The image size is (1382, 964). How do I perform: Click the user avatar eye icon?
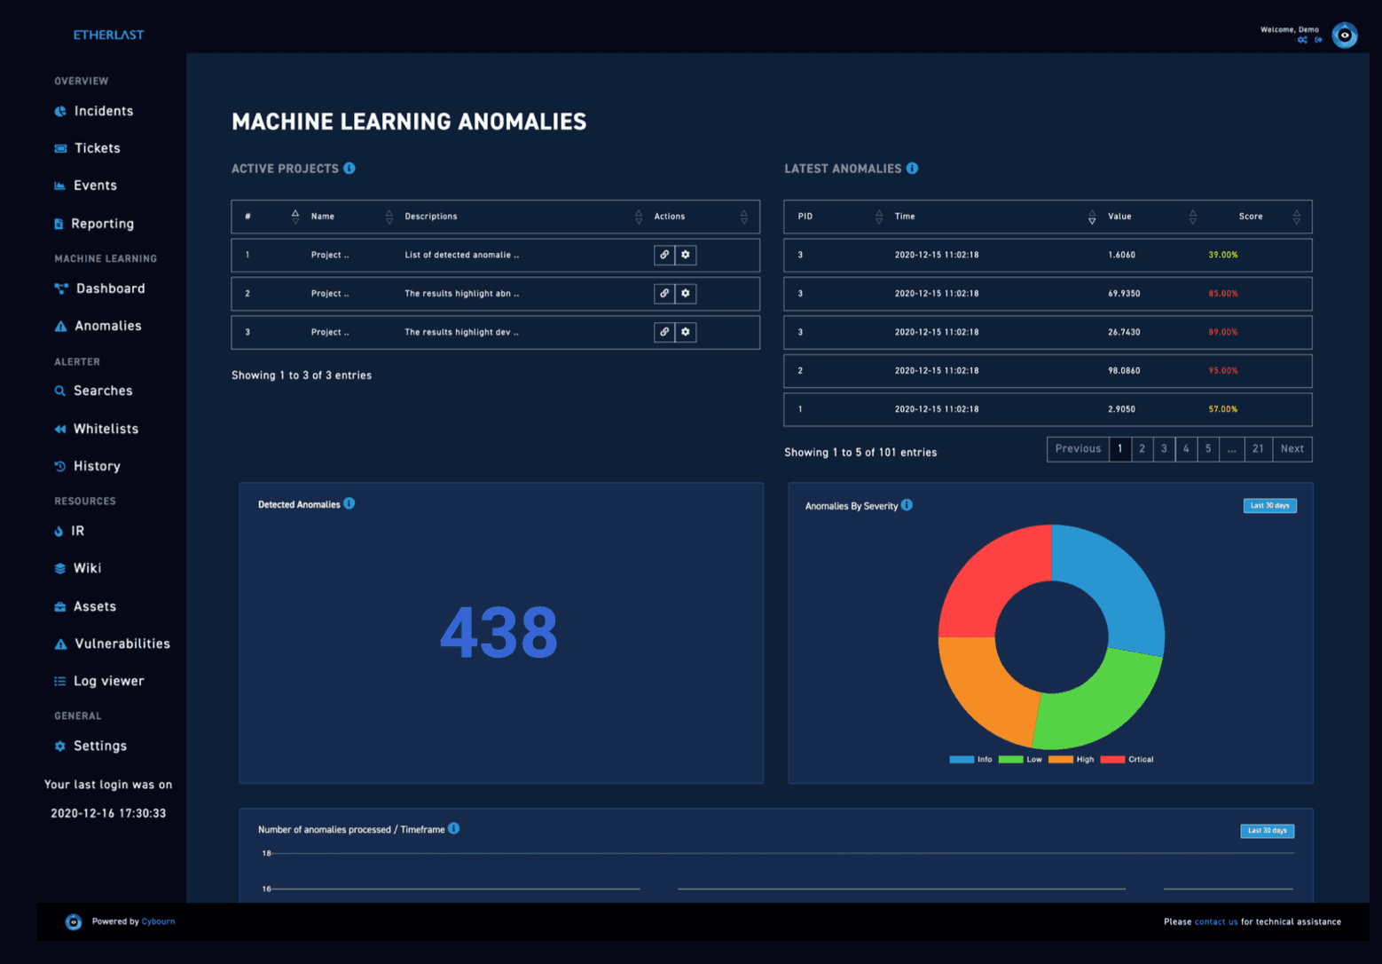pos(1345,36)
